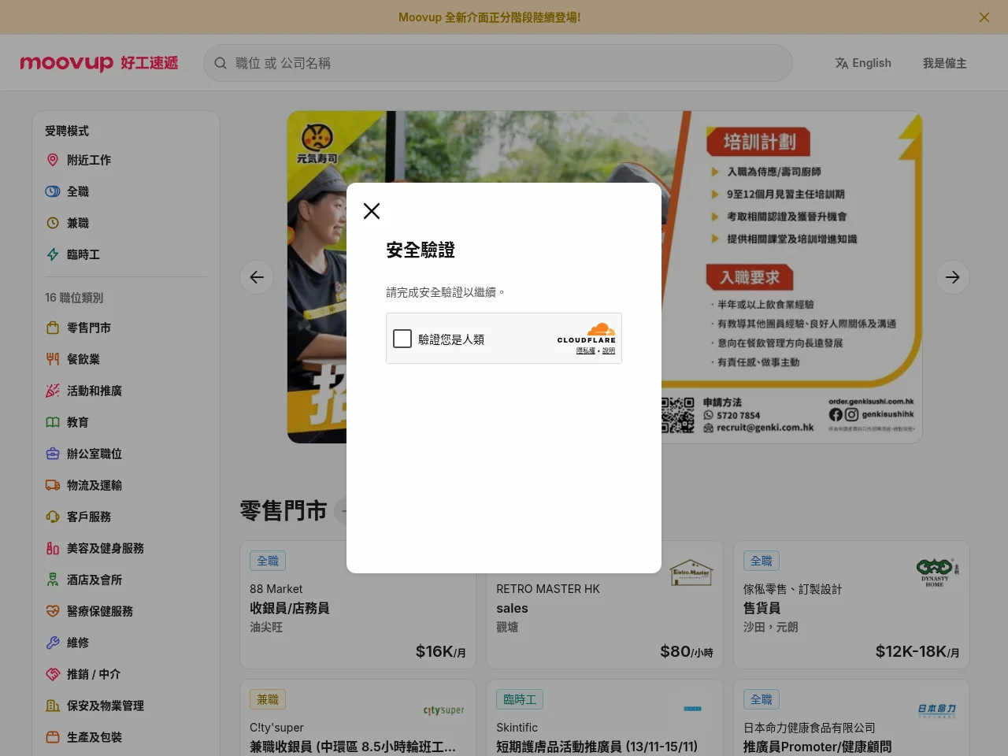Go to previous banner slide
1008x756 pixels.
point(257,277)
